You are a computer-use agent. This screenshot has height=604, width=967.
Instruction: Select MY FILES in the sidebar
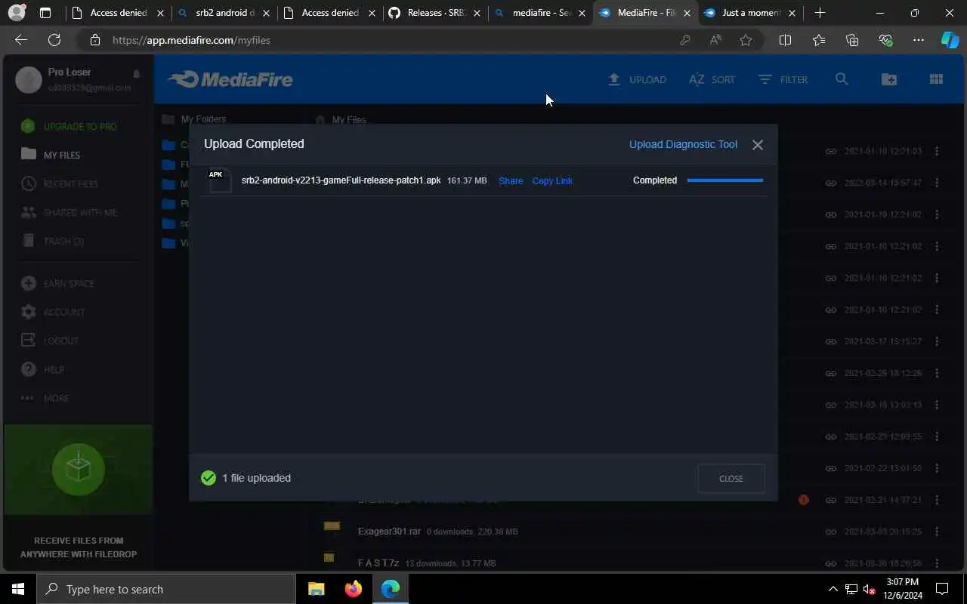point(51,155)
